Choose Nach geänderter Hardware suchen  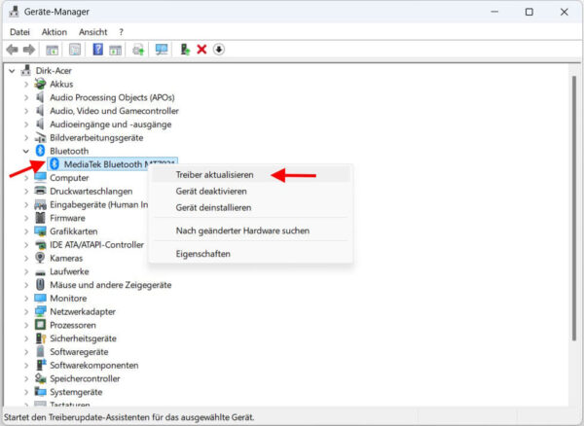coord(251,231)
